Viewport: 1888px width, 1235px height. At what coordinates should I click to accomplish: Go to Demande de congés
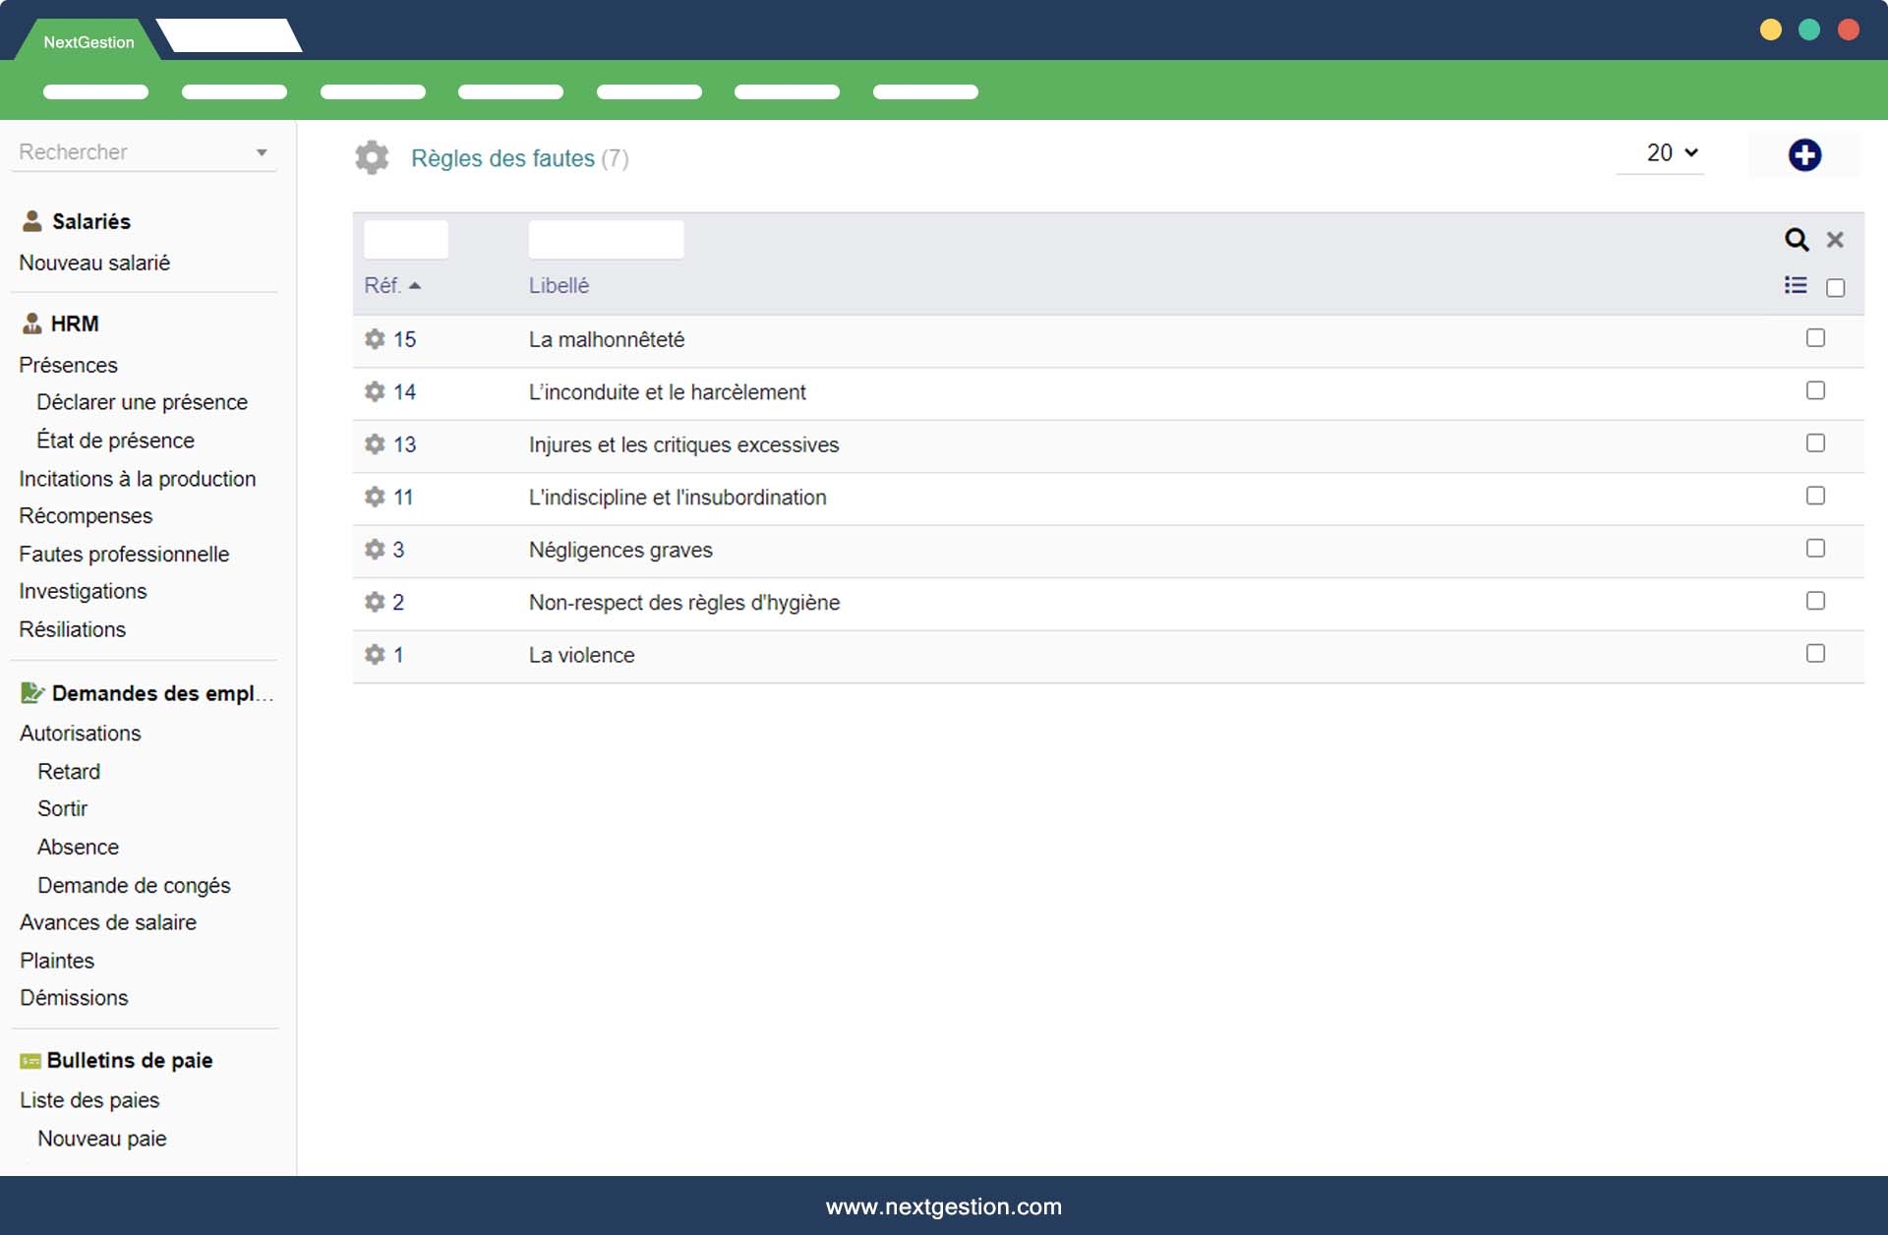(x=134, y=885)
